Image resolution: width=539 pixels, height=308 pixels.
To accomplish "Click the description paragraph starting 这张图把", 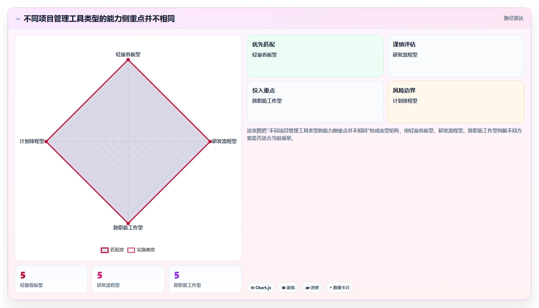I will point(385,134).
